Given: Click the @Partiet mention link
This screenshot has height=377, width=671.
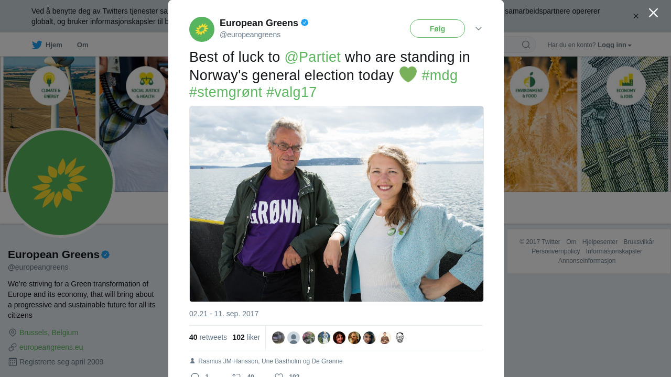Looking at the screenshot, I should click(x=312, y=57).
